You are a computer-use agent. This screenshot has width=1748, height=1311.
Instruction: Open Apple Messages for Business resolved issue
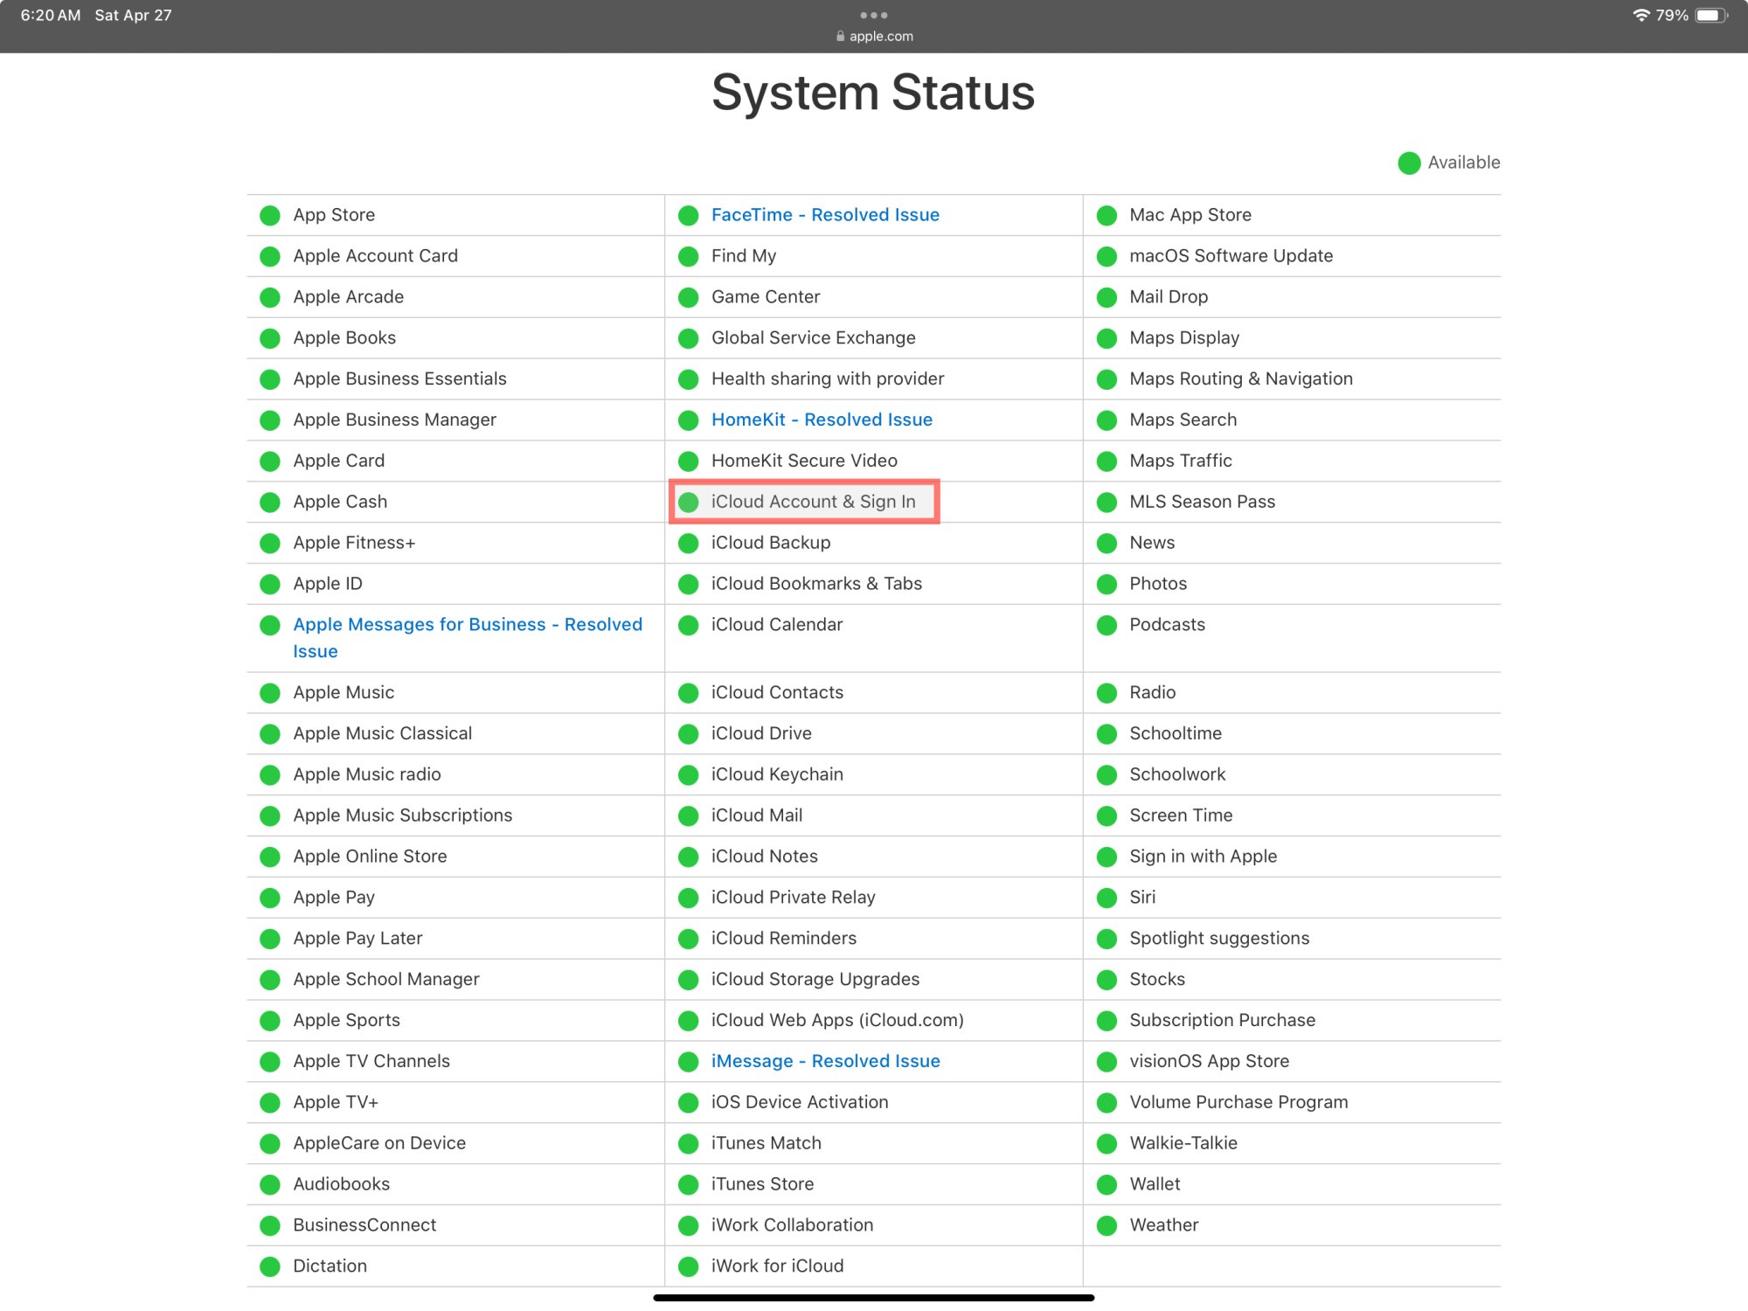[x=468, y=638]
